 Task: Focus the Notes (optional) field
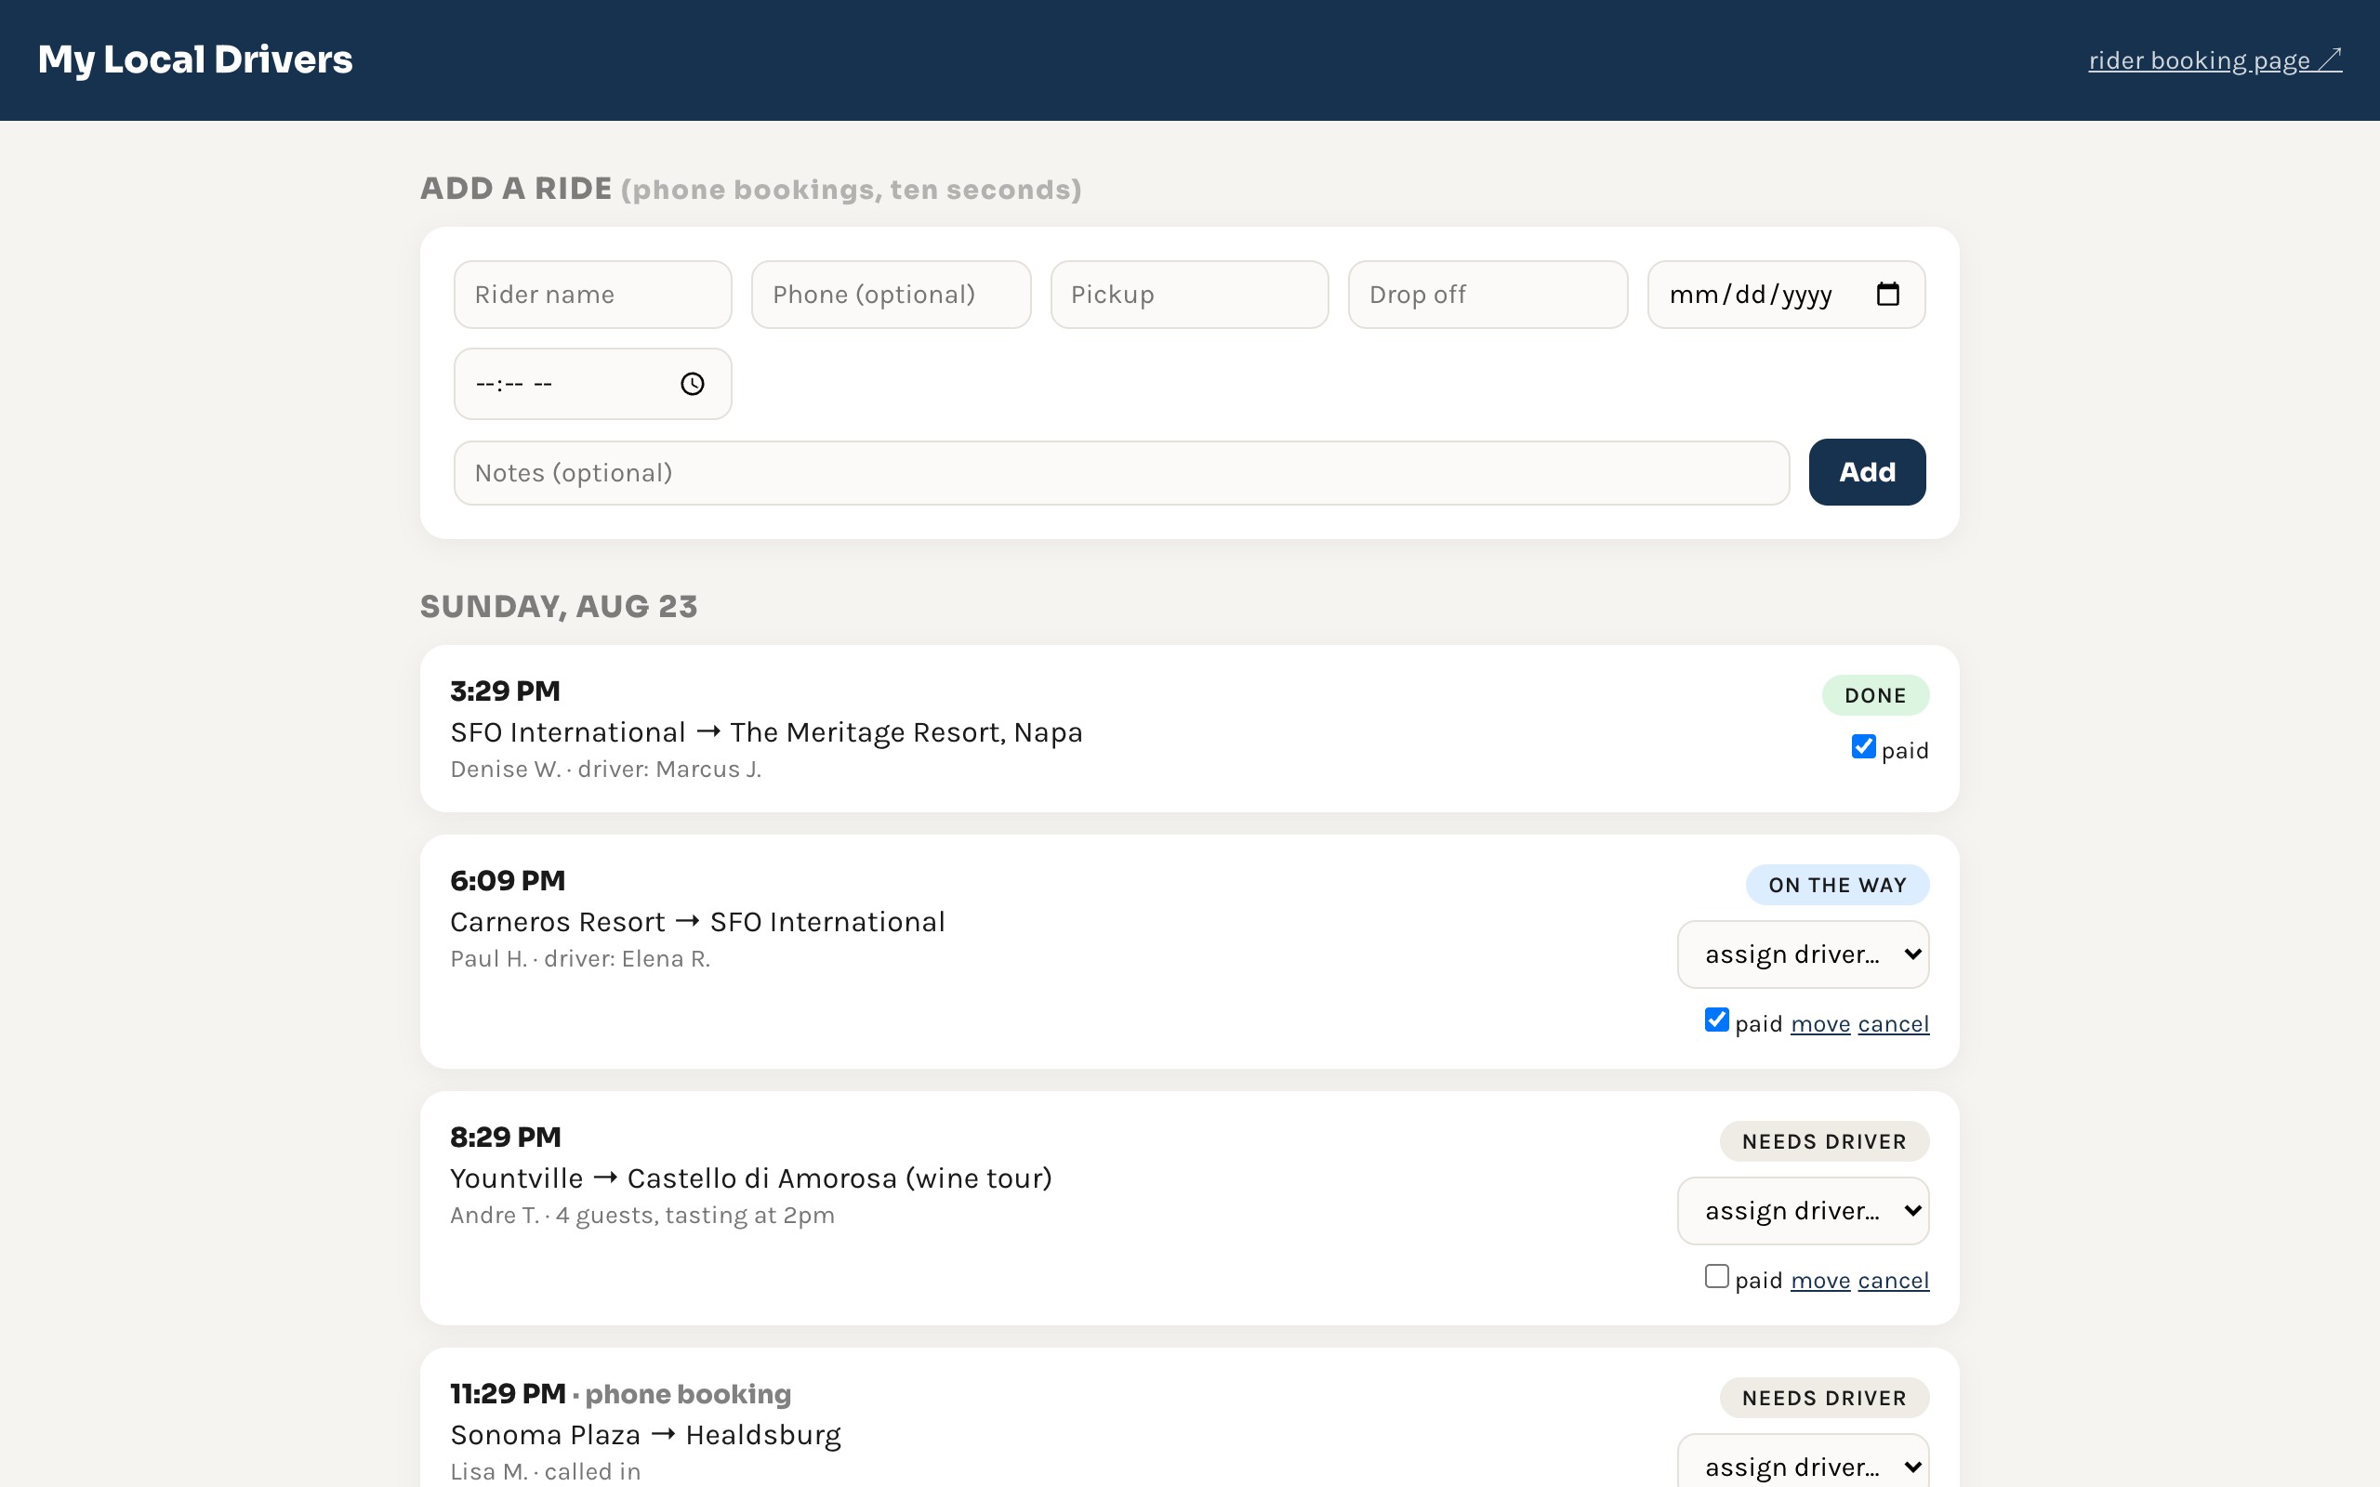point(1121,473)
